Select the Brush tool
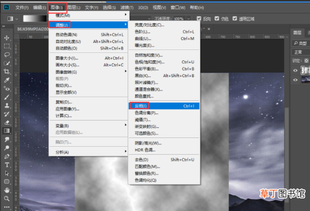310x211 pixels. 6,97
